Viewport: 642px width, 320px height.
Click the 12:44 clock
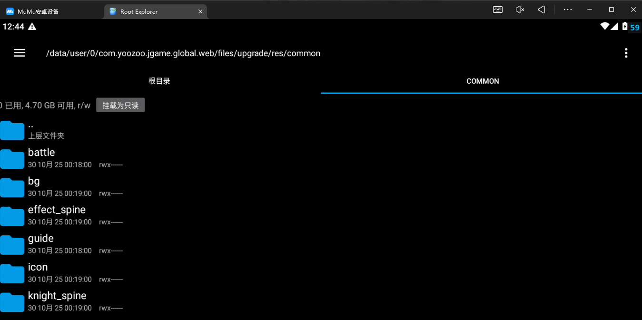[13, 27]
